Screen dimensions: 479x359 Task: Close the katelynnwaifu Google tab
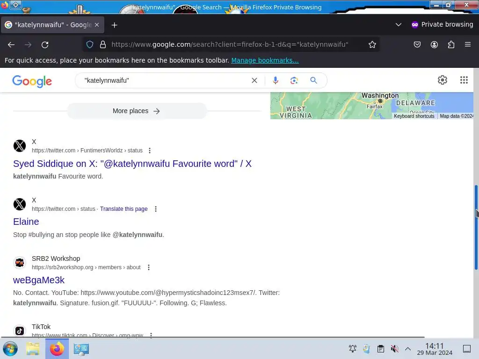tap(97, 25)
